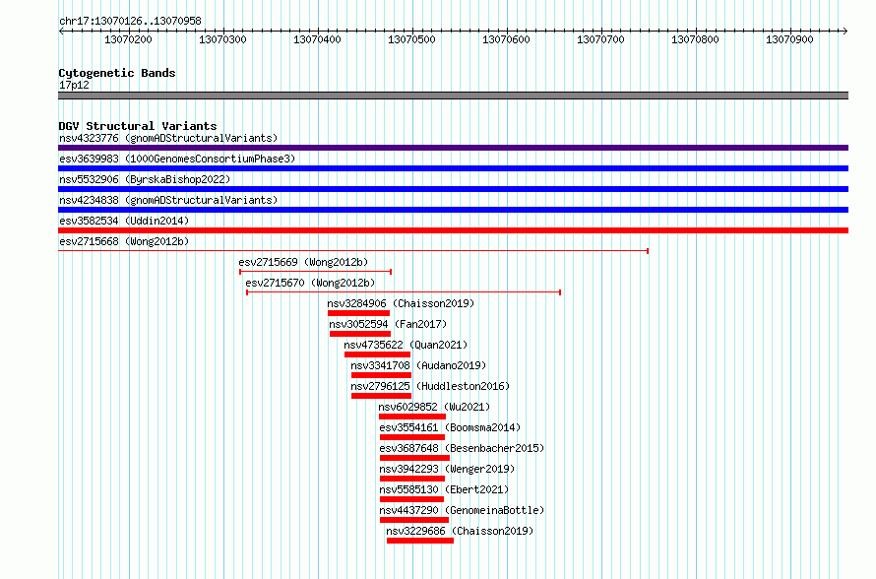Click the red bar under nsv6029852
The height and width of the screenshot is (579, 876).
[x=412, y=417]
